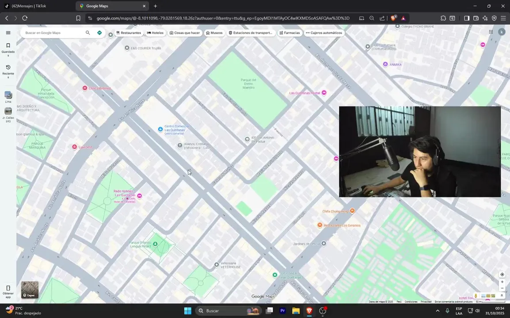
Task: Open the browser extensions puzzle icon
Action: [443, 18]
